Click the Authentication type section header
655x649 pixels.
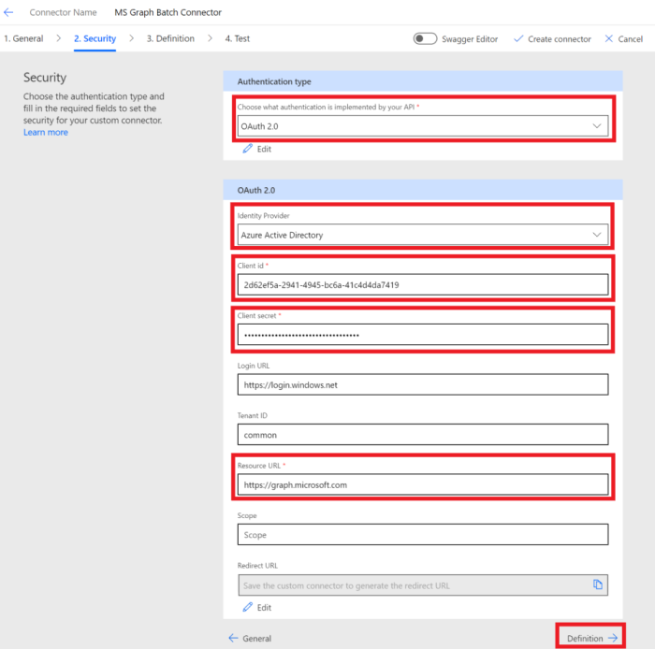coord(423,81)
